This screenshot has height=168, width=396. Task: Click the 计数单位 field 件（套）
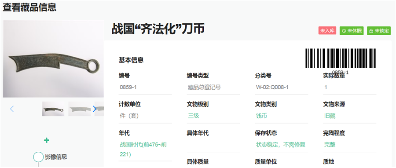(145, 116)
